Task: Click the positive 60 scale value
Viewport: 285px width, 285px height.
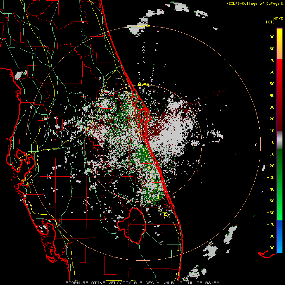Action: 272,72
